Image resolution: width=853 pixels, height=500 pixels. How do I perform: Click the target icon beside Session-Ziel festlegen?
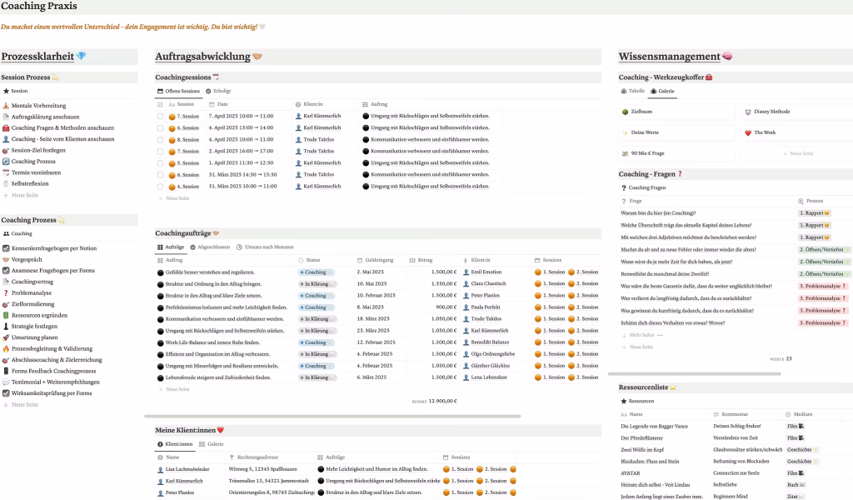click(x=6, y=150)
